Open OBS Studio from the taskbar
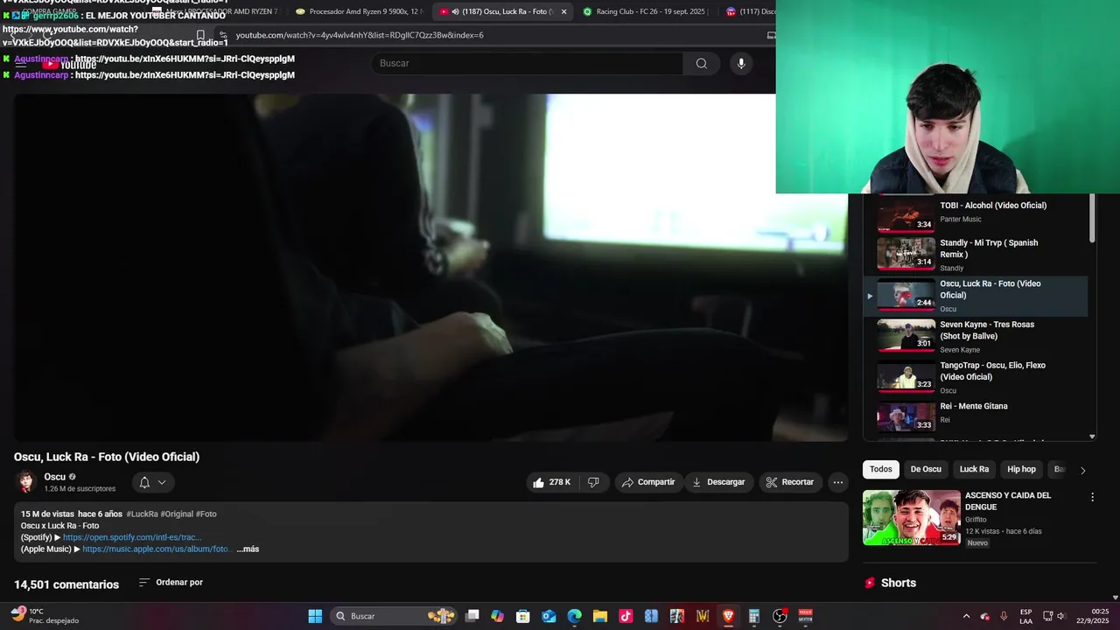The image size is (1120, 630). point(780,616)
